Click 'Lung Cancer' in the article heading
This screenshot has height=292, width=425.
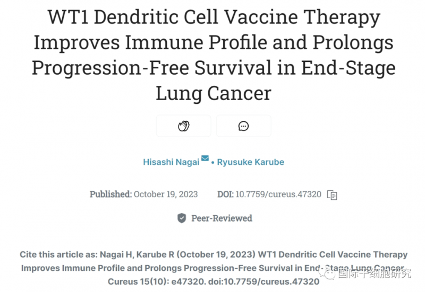pyautogui.click(x=214, y=93)
